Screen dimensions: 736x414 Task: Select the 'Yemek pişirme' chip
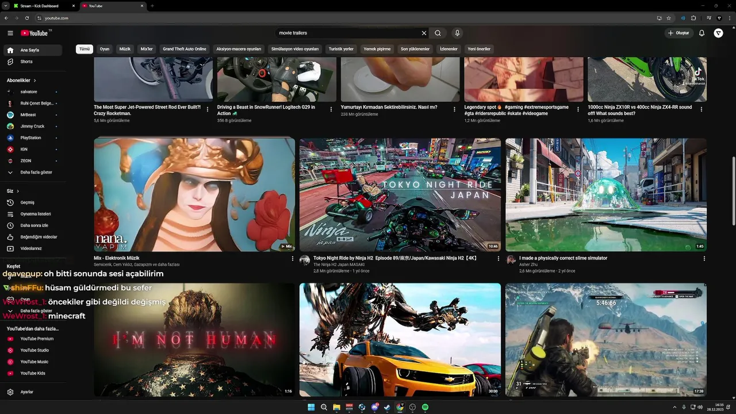pyautogui.click(x=377, y=49)
